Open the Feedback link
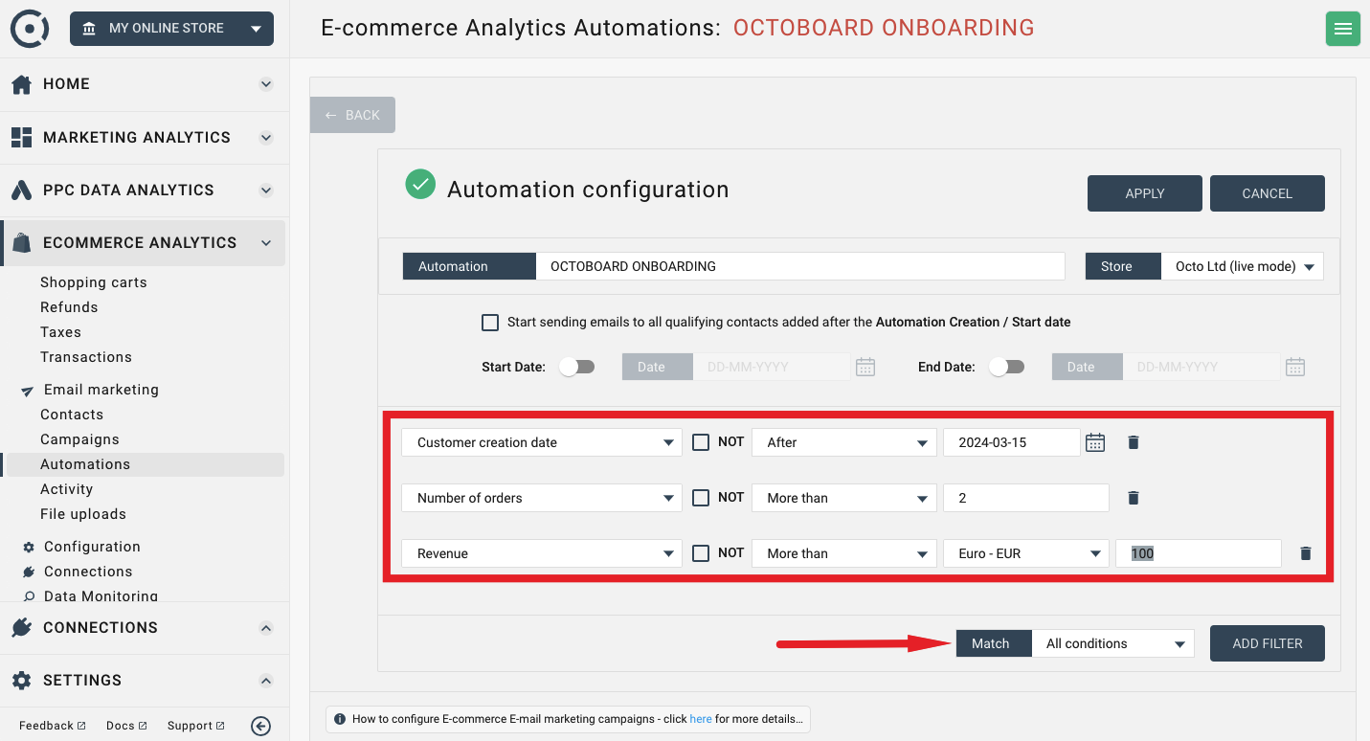Image resolution: width=1370 pixels, height=741 pixels. [x=53, y=726]
